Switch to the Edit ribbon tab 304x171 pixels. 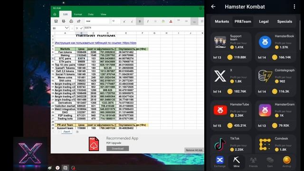[x=66, y=14]
